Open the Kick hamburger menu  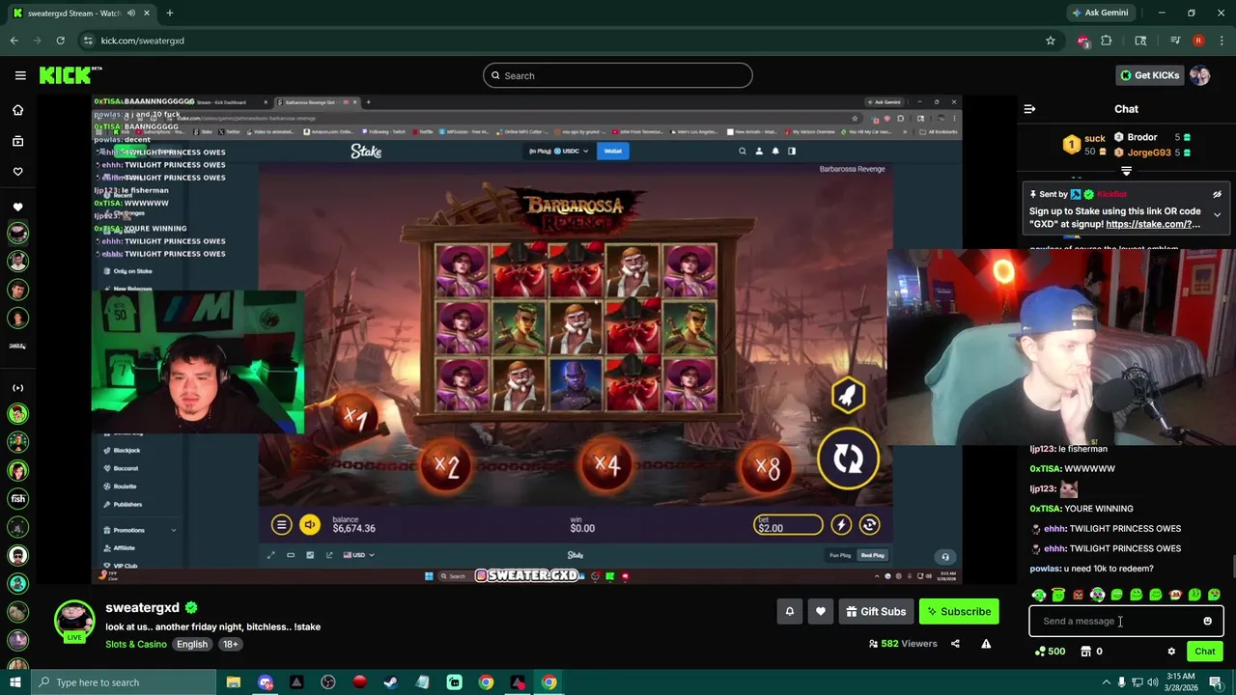click(20, 75)
